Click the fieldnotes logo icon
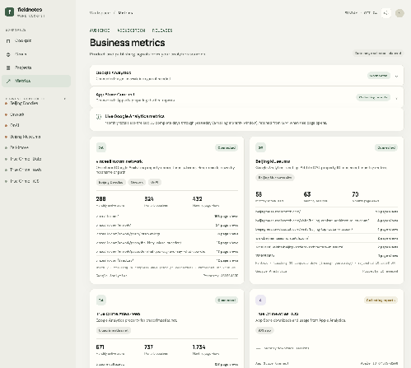 point(9,12)
